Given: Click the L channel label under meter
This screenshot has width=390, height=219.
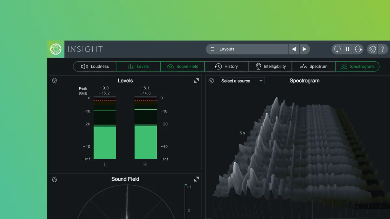Looking at the screenshot, I should coord(105,164).
